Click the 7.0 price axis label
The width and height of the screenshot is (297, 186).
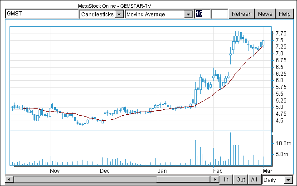tap(279, 54)
